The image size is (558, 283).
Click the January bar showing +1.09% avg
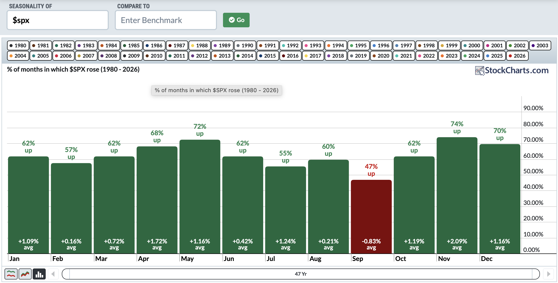point(28,205)
